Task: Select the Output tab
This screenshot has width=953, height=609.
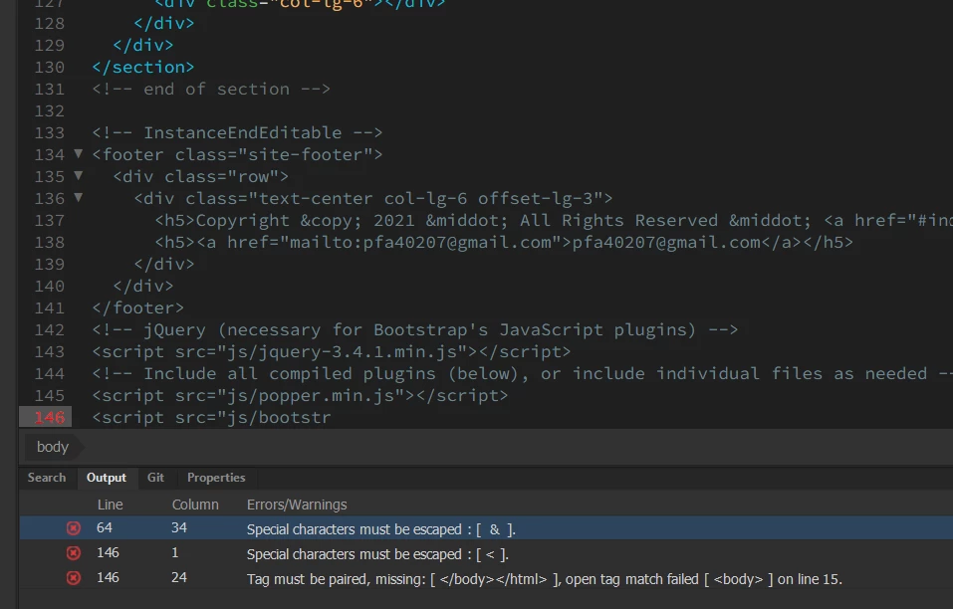Action: [107, 478]
